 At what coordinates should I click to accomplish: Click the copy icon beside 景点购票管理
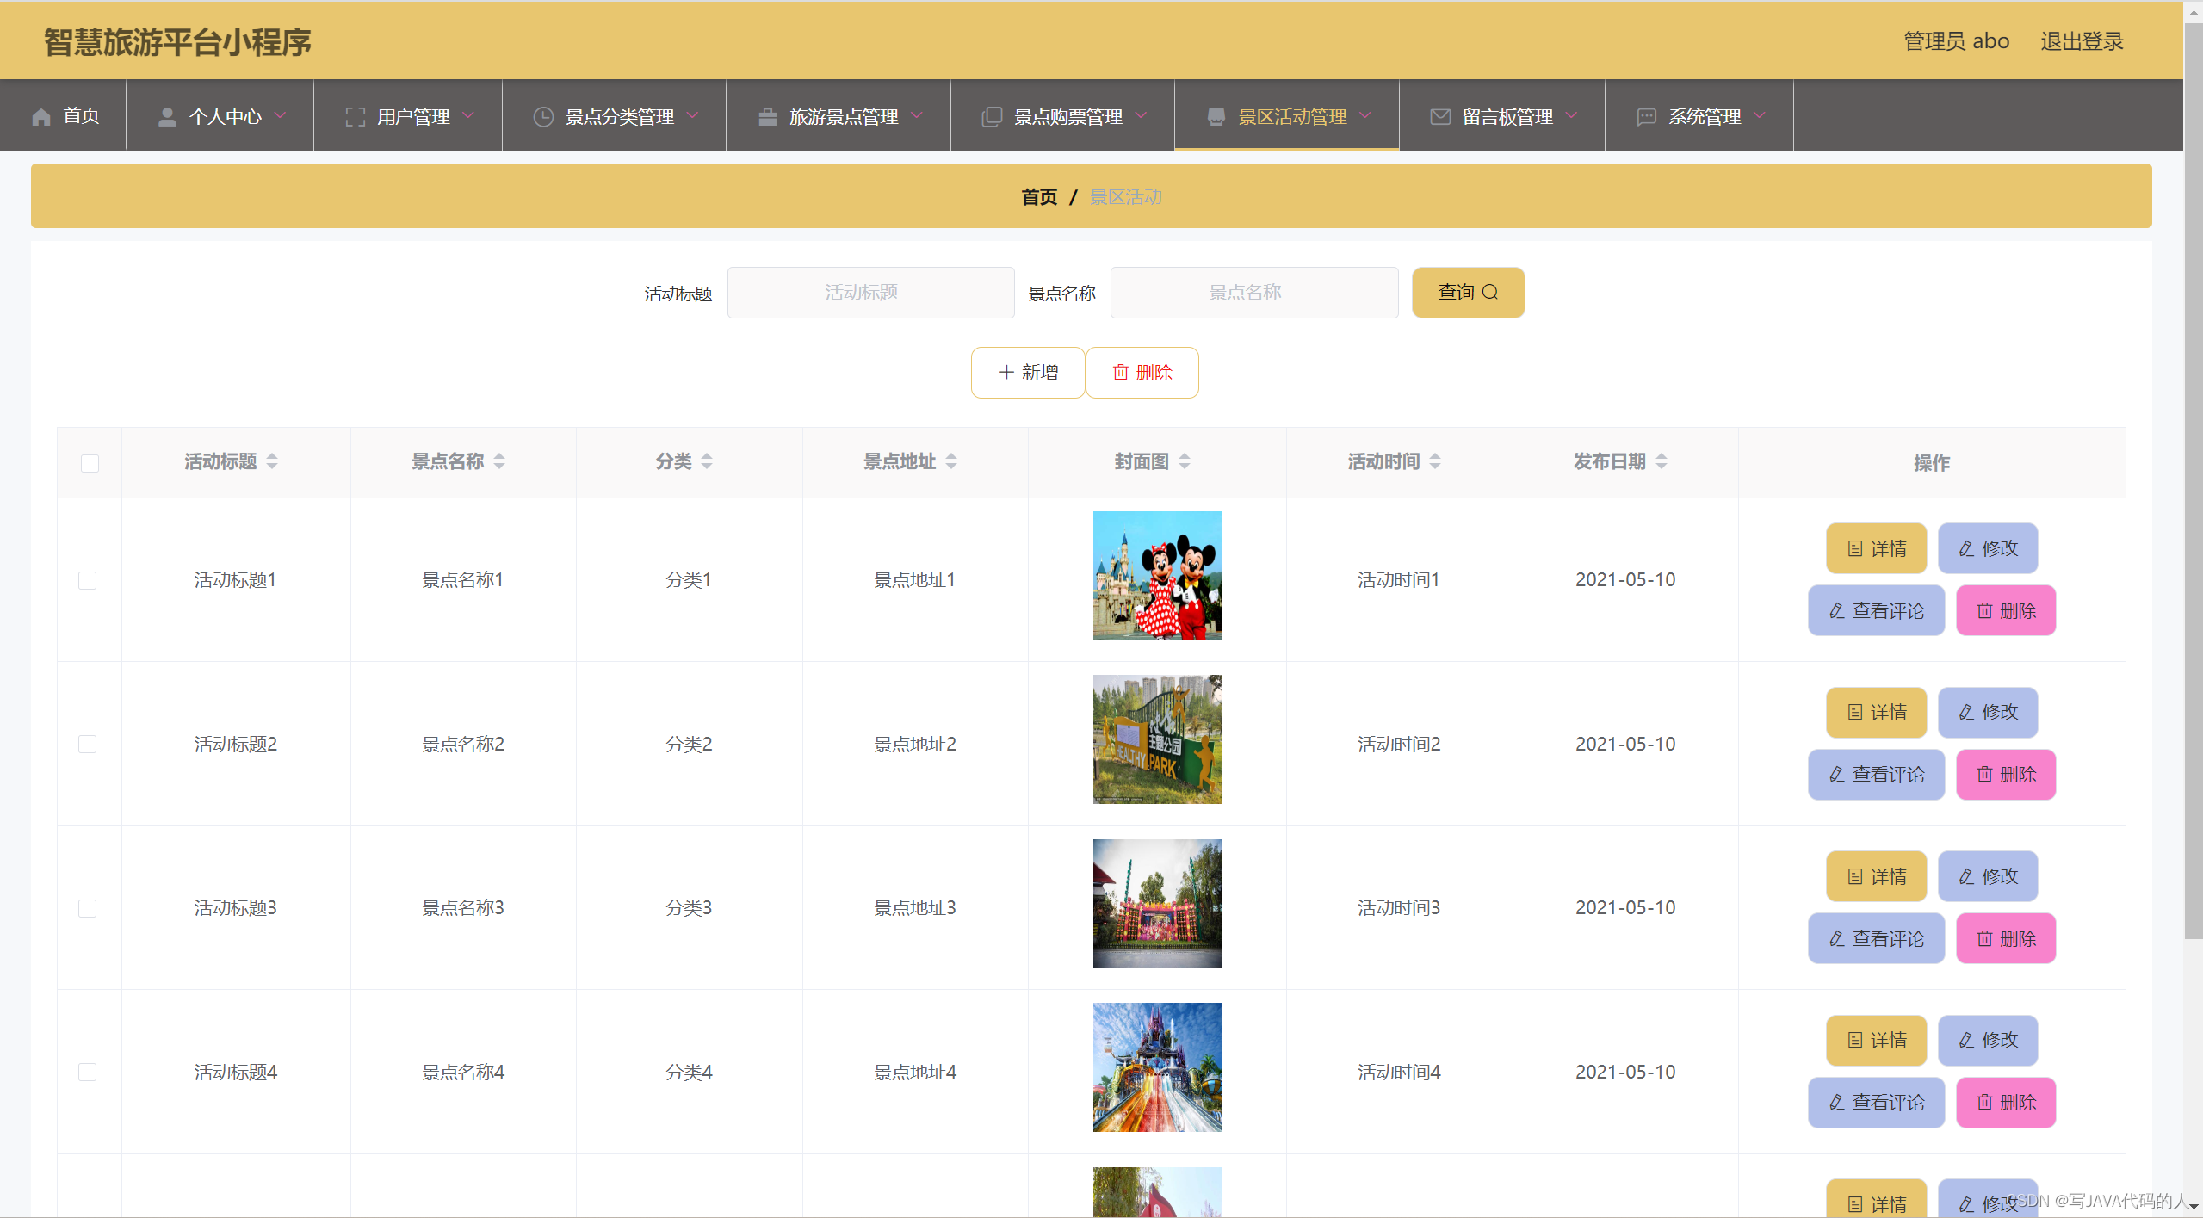[992, 117]
